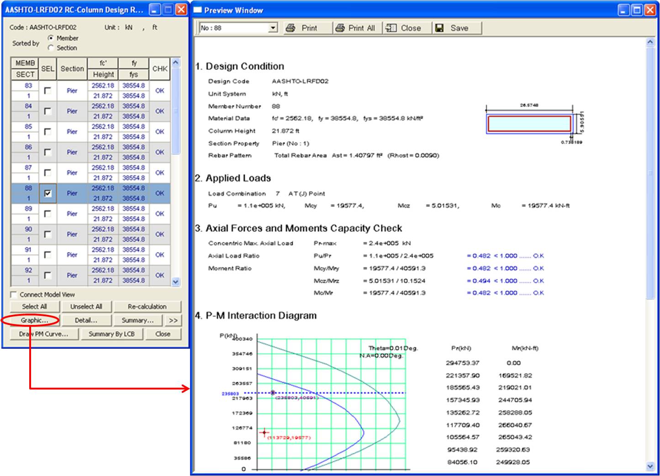
Task: Check the SEL checkbox for member 85
Action: (48, 132)
